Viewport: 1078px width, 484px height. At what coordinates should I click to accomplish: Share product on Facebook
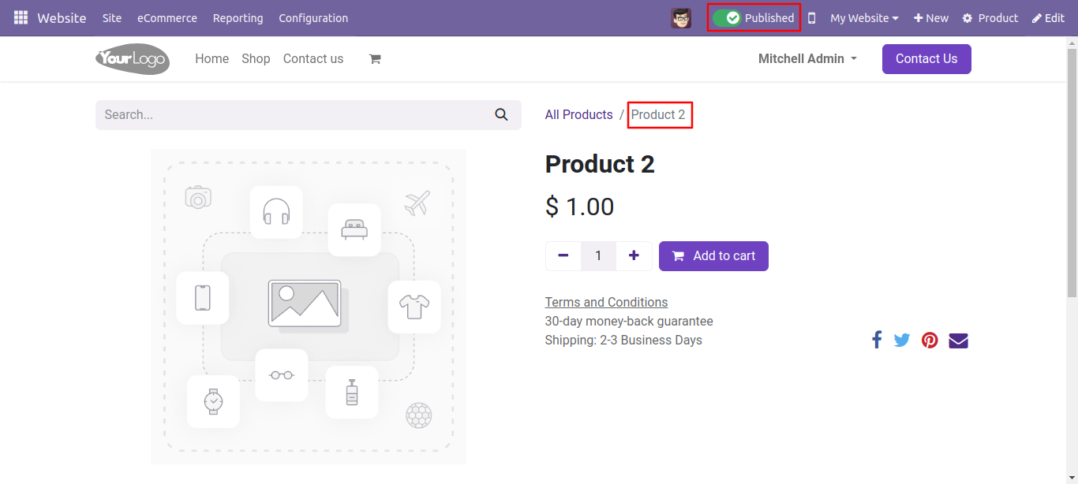click(x=877, y=340)
